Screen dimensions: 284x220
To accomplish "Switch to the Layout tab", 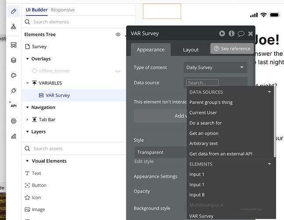I will click(x=191, y=50).
